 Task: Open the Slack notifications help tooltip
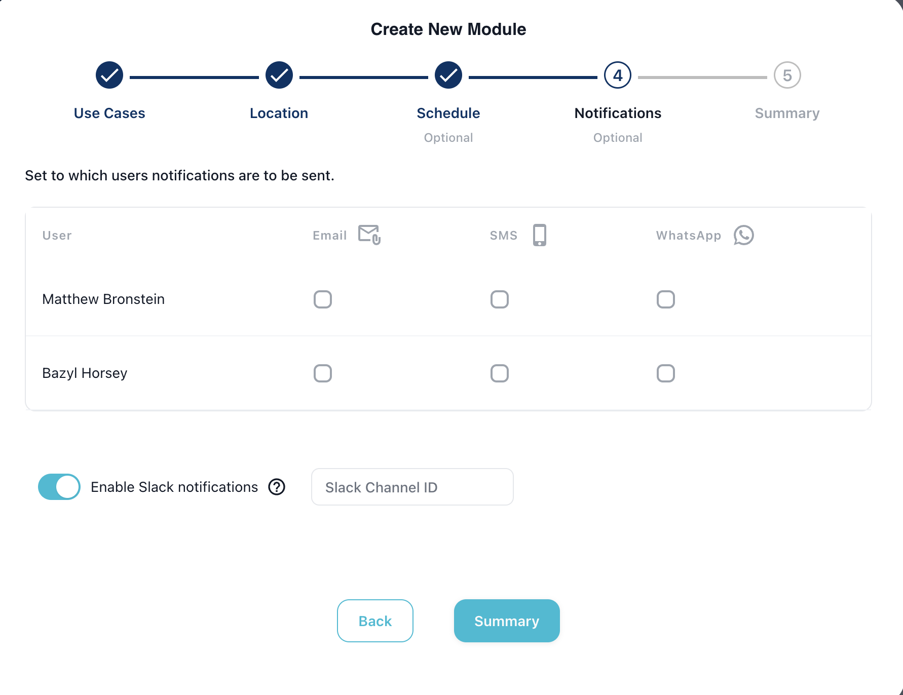[276, 487]
